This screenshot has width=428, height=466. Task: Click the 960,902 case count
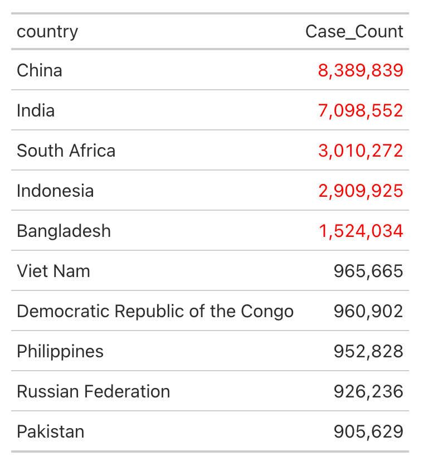(x=368, y=311)
